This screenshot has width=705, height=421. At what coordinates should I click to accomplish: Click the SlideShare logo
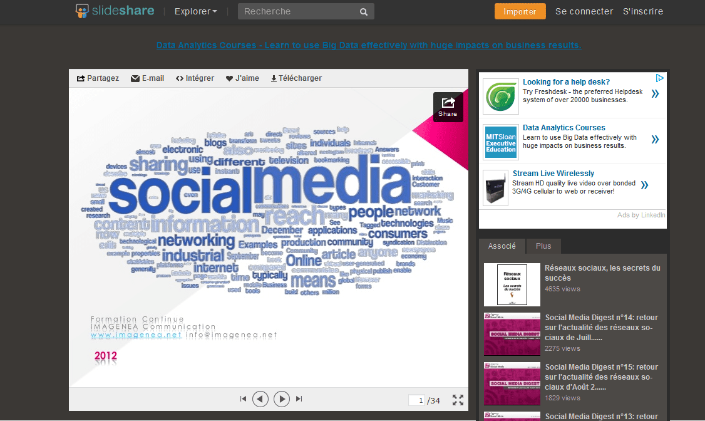(x=115, y=11)
